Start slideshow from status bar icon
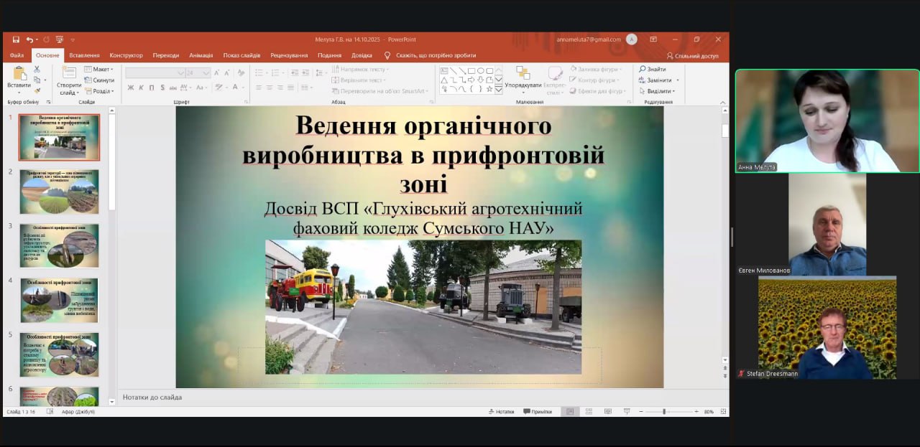The height and width of the screenshot is (447, 920). point(626,412)
